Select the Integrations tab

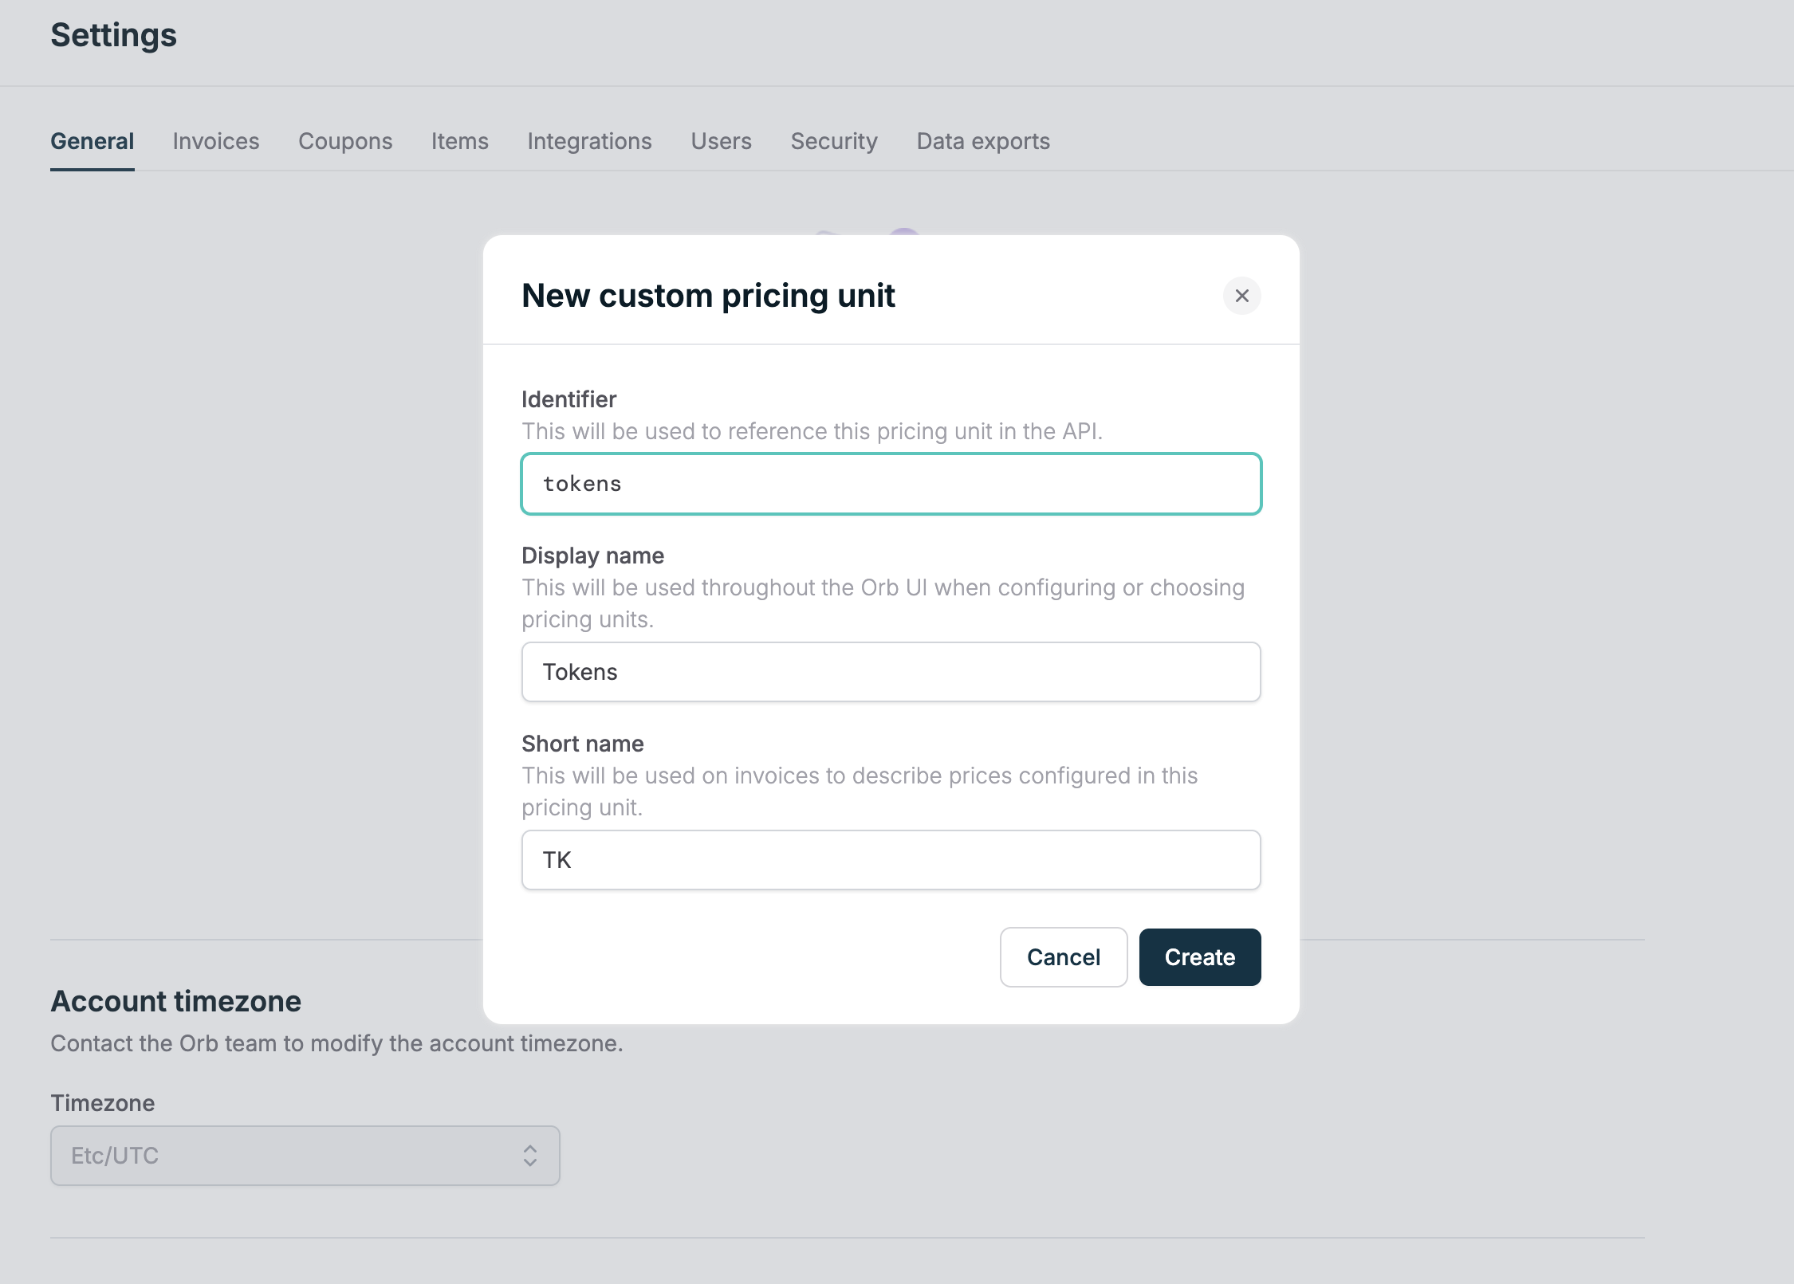pos(589,141)
